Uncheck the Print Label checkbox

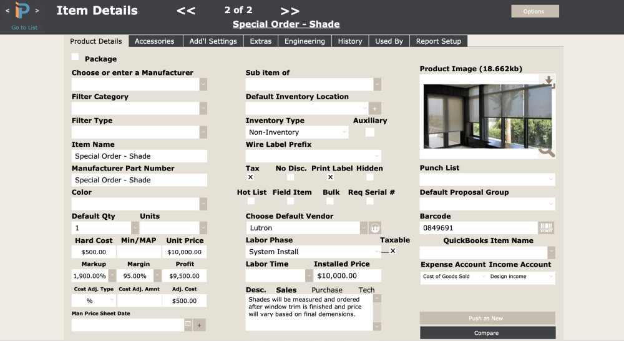[x=330, y=177]
